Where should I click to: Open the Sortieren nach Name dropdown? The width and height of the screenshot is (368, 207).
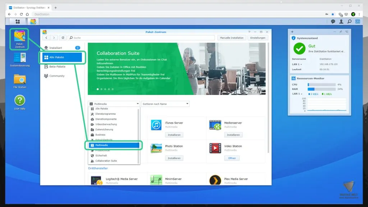pos(165,104)
